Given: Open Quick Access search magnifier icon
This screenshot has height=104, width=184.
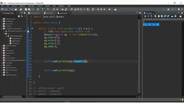Looking at the screenshot, I should pos(163,9).
